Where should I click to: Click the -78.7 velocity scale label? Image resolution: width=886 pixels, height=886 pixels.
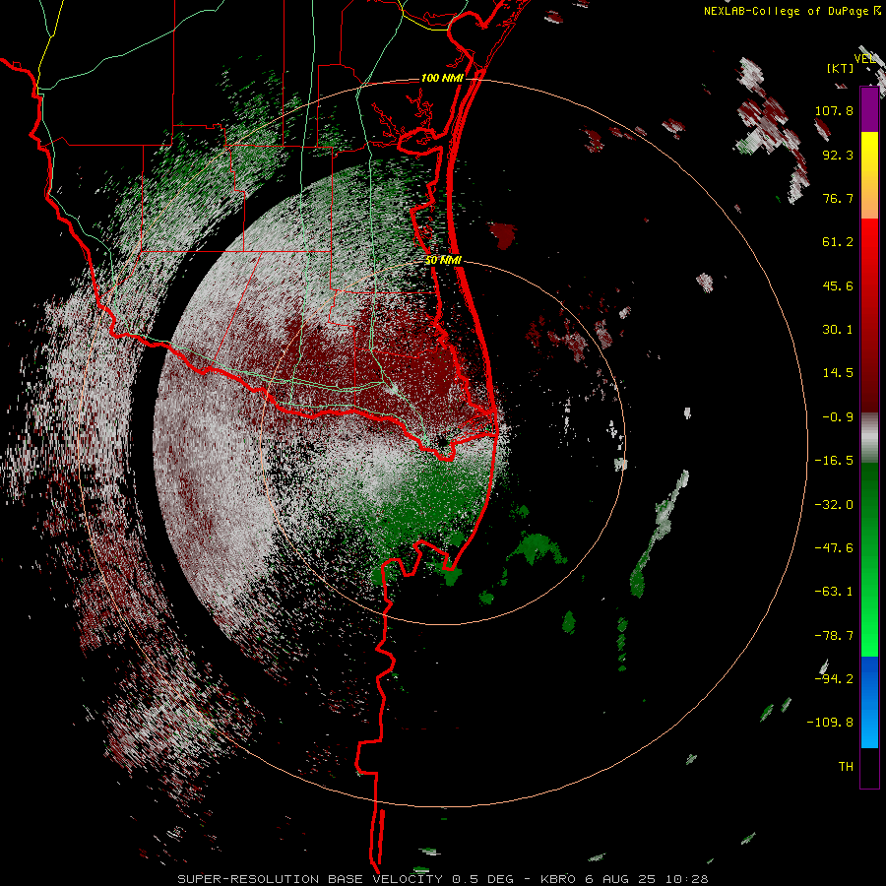point(834,636)
